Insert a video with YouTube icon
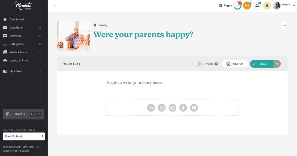This screenshot has width=297, height=156. 194,108
